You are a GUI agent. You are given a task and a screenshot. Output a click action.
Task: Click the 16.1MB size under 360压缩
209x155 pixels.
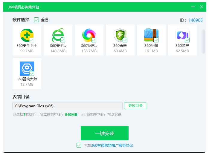[151, 51]
